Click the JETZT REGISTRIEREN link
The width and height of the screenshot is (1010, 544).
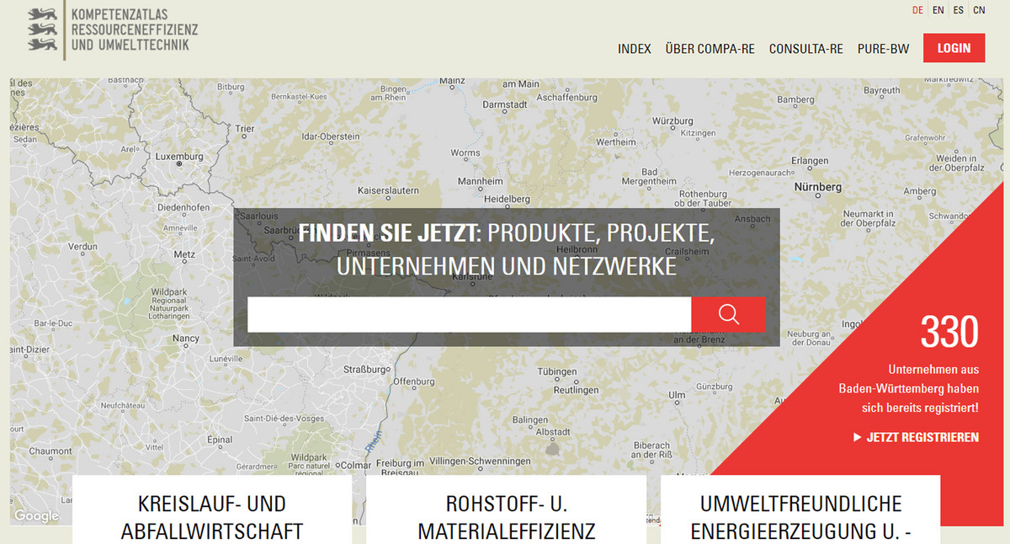pyautogui.click(x=922, y=437)
